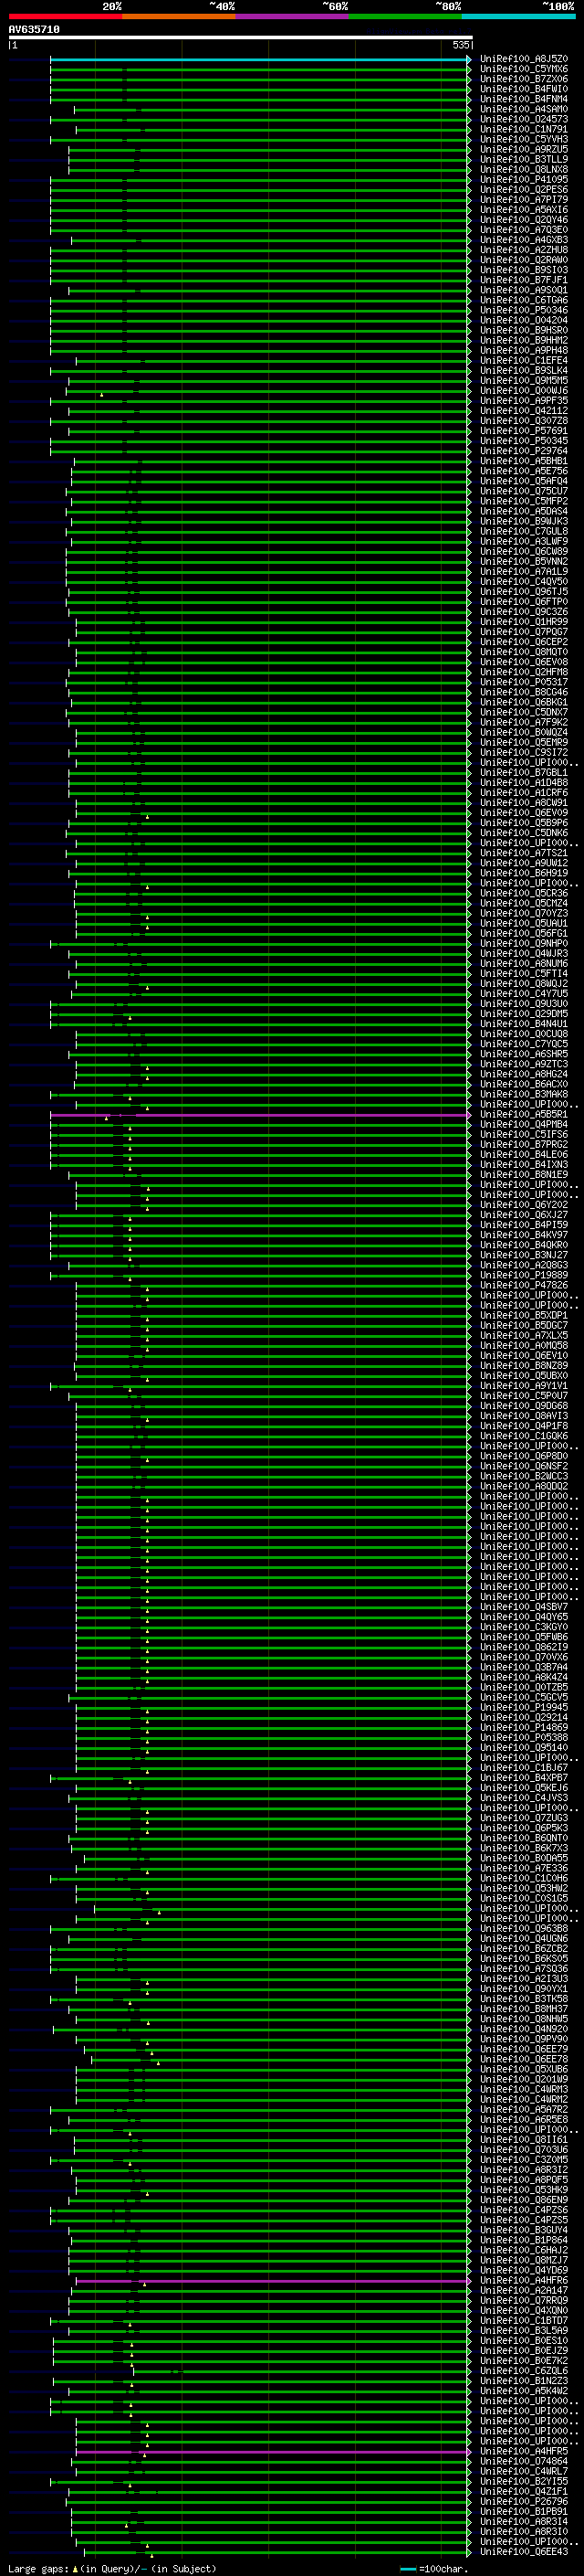The height and width of the screenshot is (2576, 584).
Task: Open hit UniRef100_A2A147
Action: (x=524, y=2291)
